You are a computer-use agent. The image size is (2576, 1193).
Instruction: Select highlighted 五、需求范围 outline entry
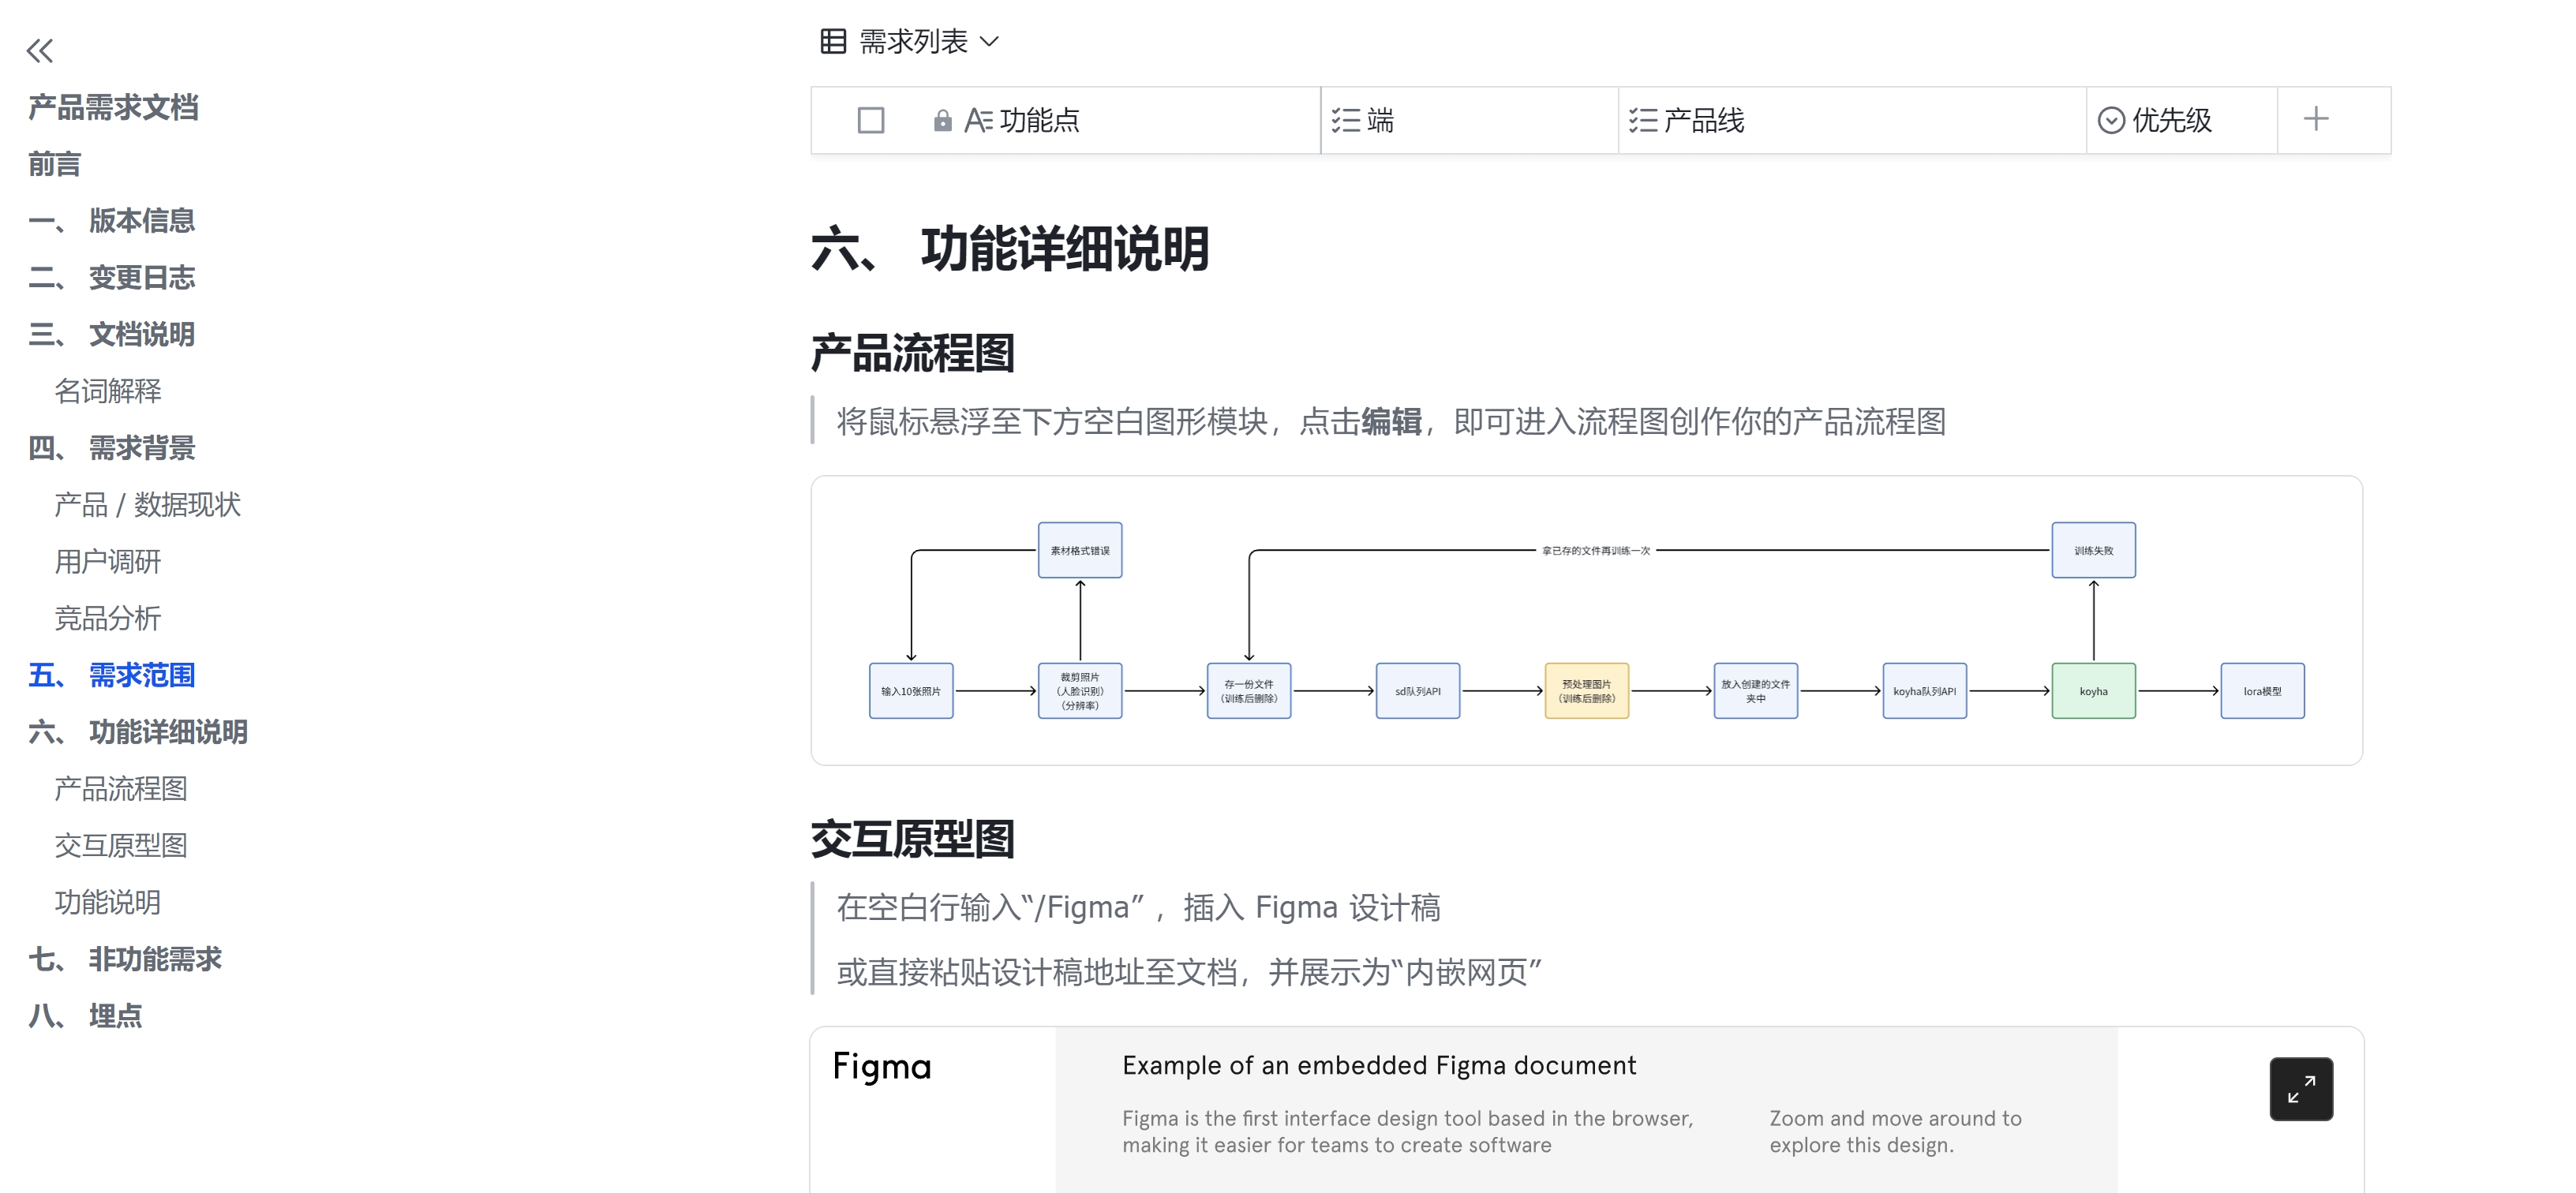[112, 675]
